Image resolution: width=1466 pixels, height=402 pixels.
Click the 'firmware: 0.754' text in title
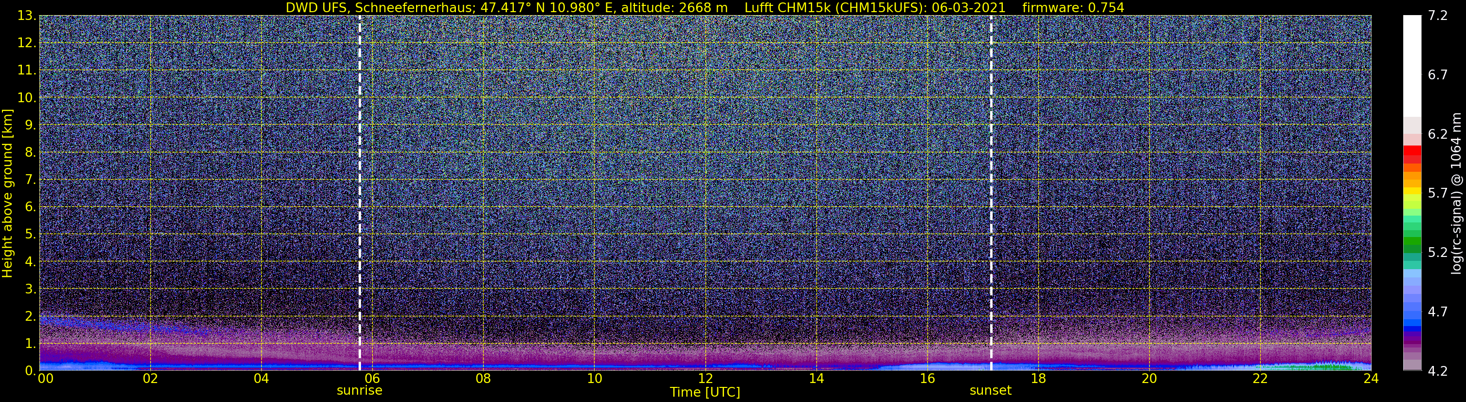click(1073, 7)
